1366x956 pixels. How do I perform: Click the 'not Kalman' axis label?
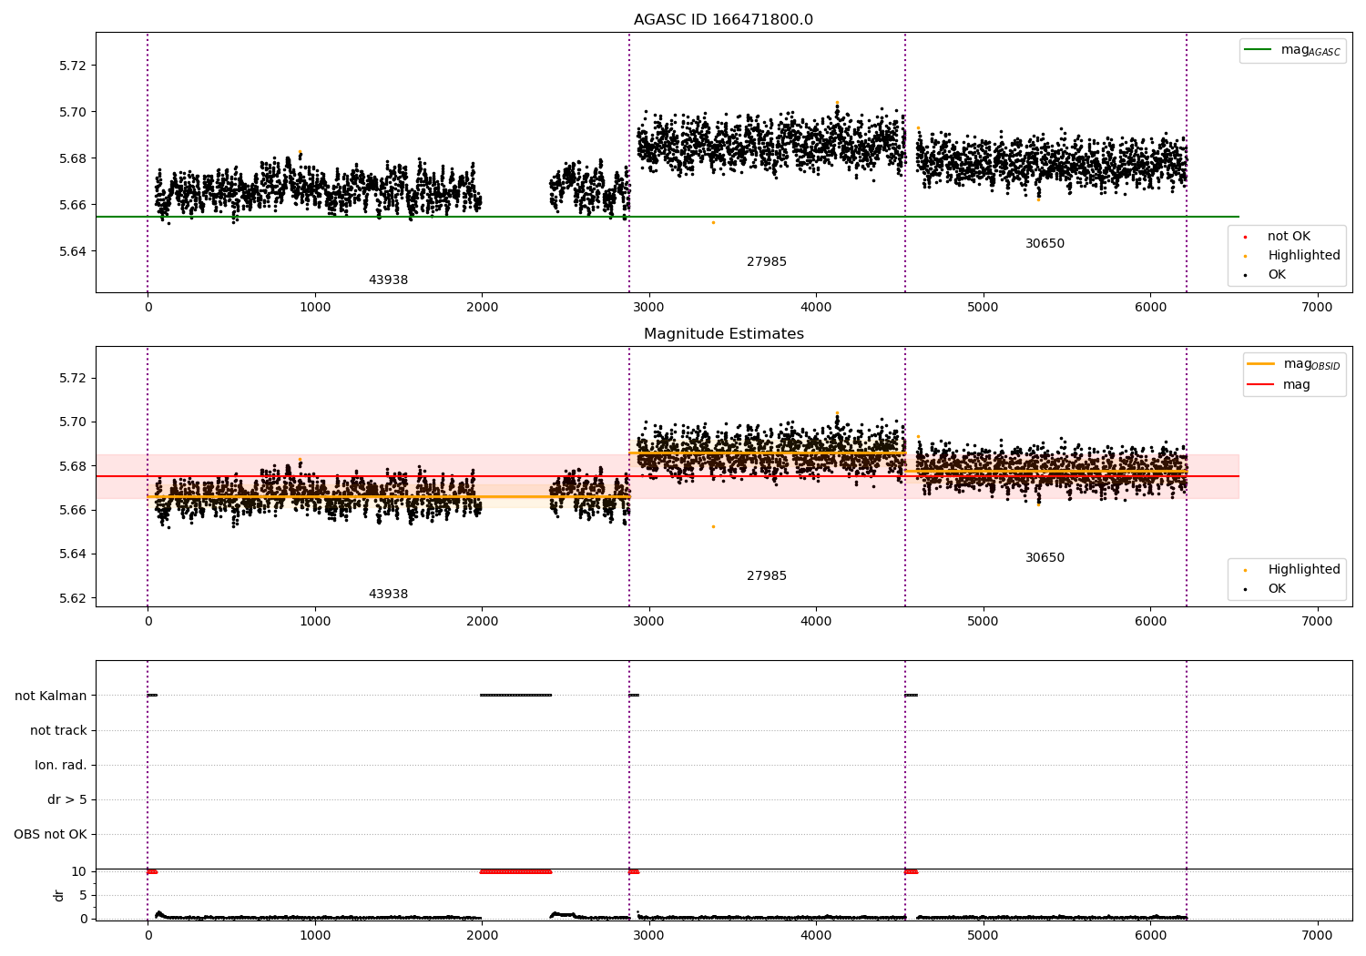(51, 697)
